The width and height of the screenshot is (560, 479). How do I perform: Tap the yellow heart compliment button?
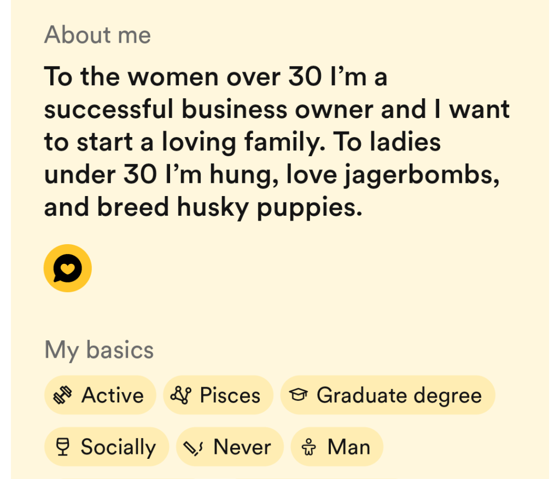[67, 268]
